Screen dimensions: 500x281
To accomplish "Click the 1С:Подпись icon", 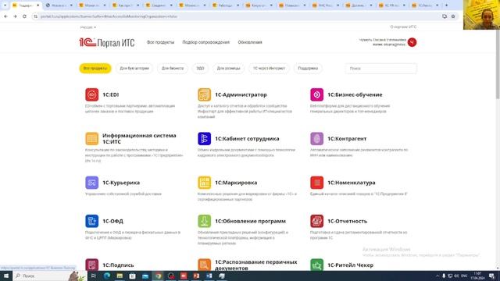I will pyautogui.click(x=92, y=265).
